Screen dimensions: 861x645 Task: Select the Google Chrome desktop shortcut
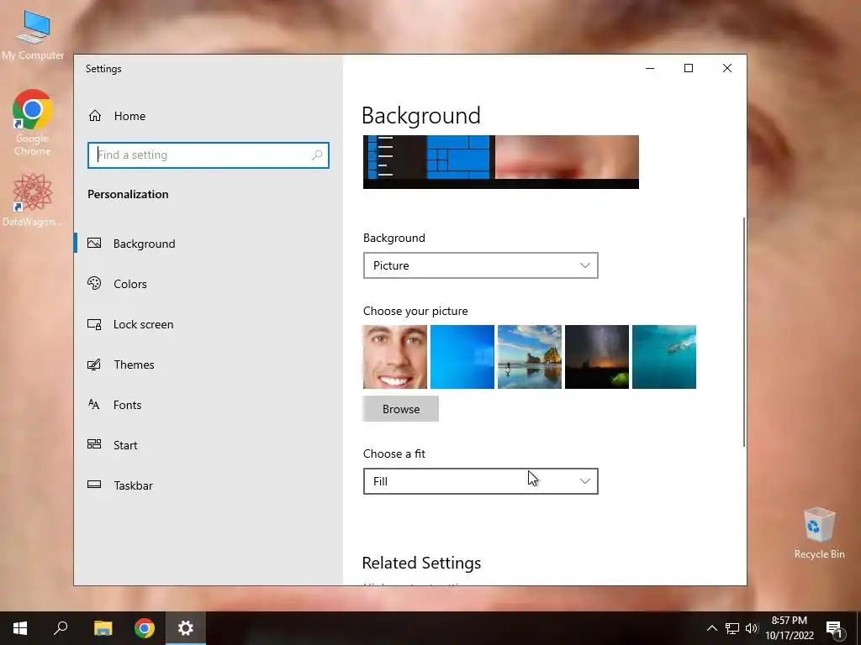click(33, 123)
